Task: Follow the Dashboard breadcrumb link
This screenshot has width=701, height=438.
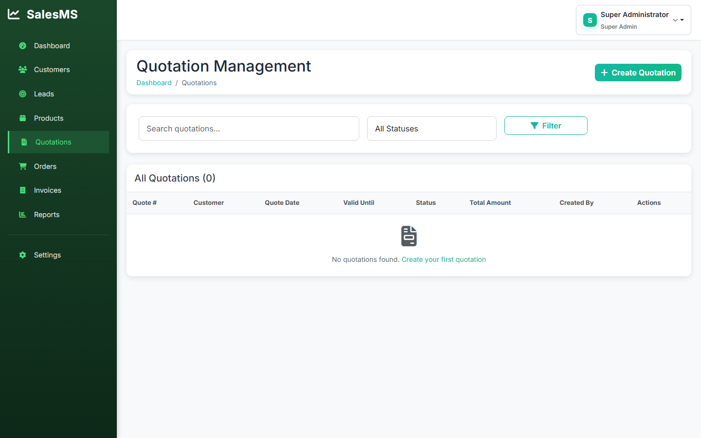Action: (154, 83)
